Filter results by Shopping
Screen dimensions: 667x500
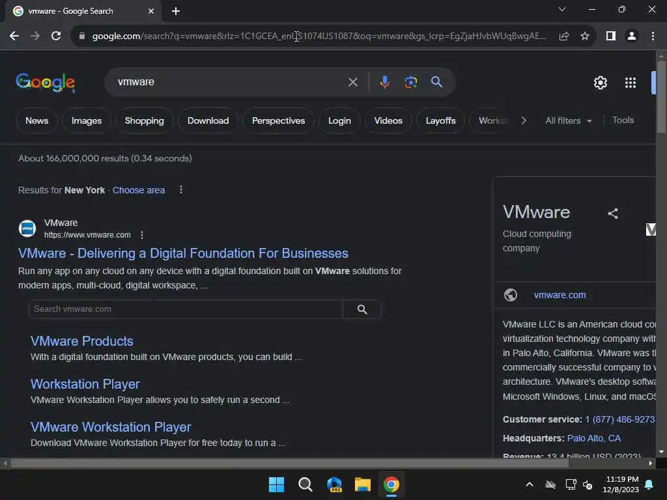144,120
